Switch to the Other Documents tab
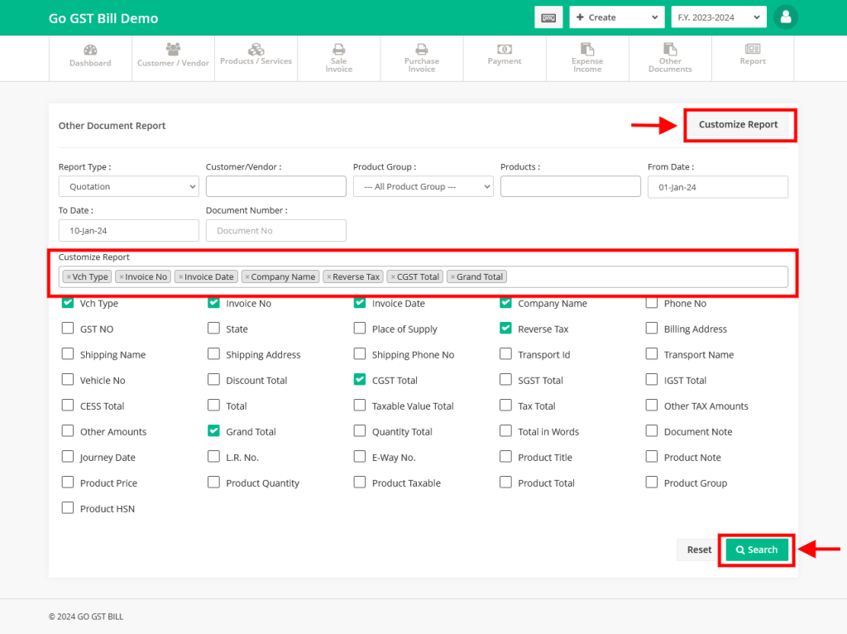This screenshot has width=847, height=634. (x=670, y=58)
